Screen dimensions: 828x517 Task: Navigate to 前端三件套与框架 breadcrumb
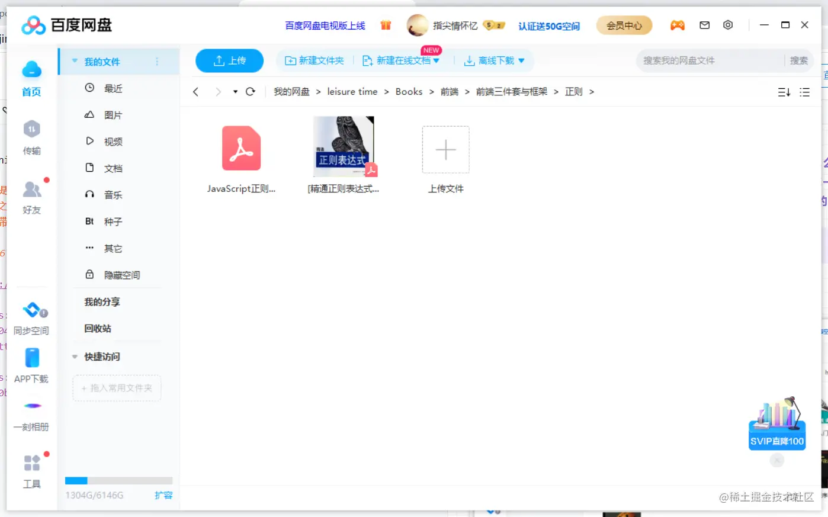coord(512,92)
